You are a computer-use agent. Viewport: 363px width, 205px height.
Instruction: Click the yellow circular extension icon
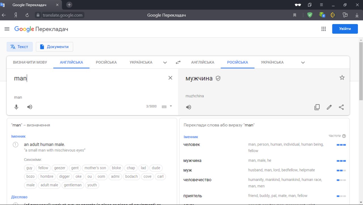point(333,15)
